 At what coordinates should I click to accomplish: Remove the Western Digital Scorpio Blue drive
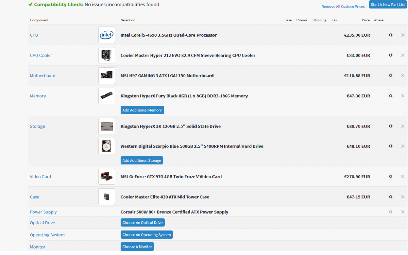pyautogui.click(x=403, y=146)
